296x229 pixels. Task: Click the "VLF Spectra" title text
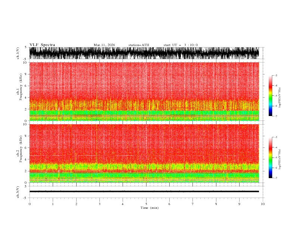pos(42,45)
